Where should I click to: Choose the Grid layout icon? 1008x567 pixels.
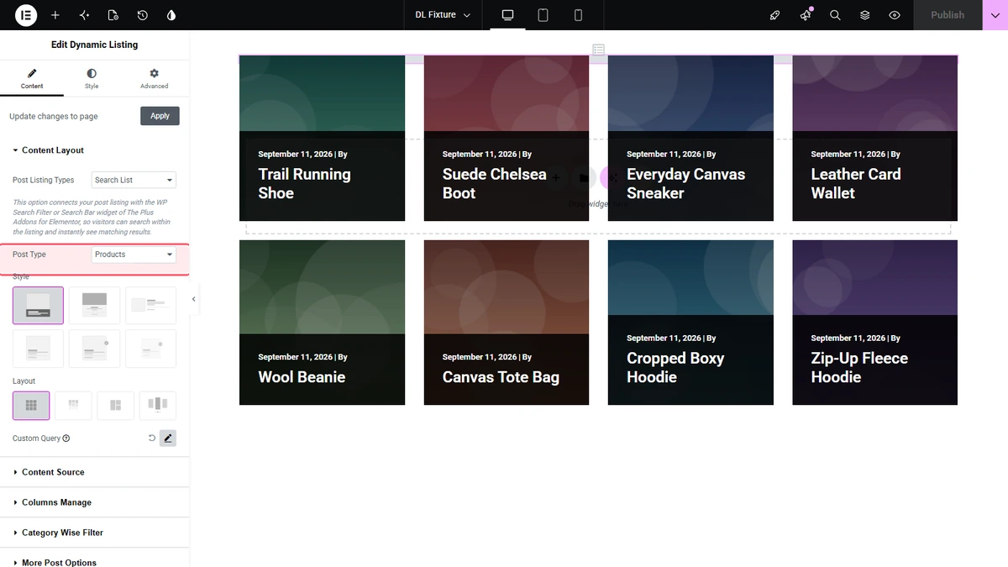click(31, 405)
